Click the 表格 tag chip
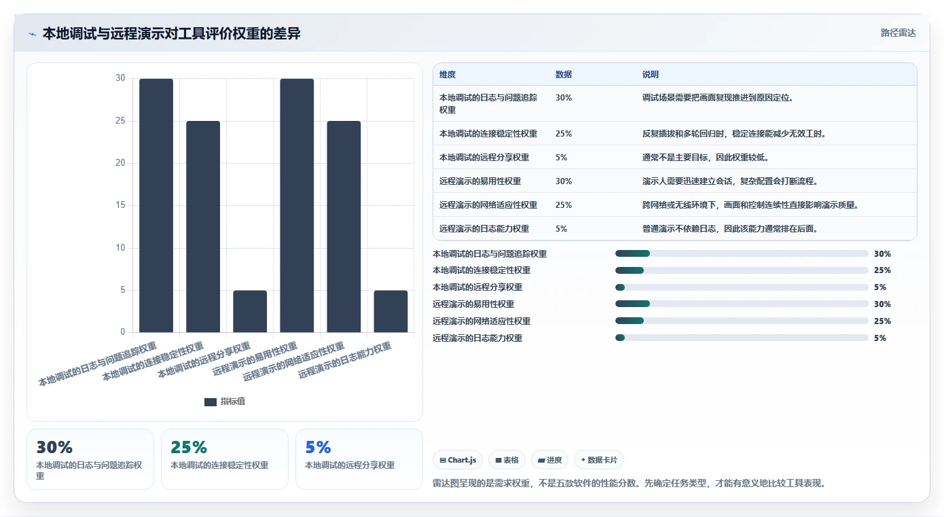The image size is (944, 517). (507, 460)
